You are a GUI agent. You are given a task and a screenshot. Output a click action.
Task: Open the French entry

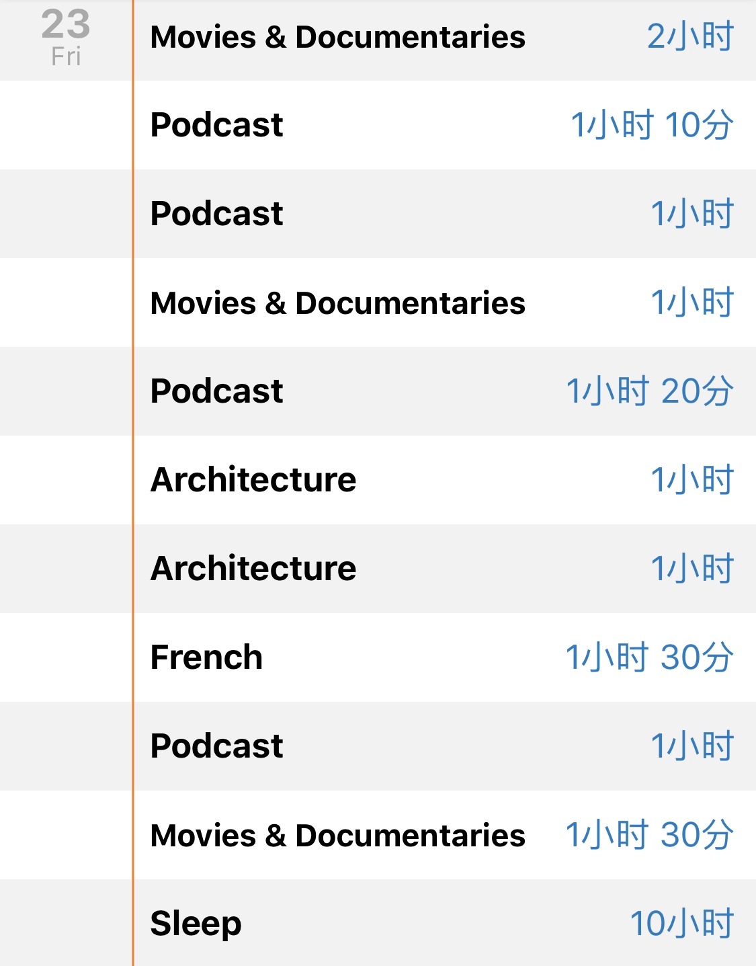pyautogui.click(x=444, y=657)
